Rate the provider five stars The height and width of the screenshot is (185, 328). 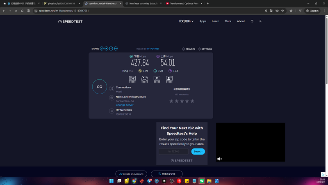click(x=192, y=101)
